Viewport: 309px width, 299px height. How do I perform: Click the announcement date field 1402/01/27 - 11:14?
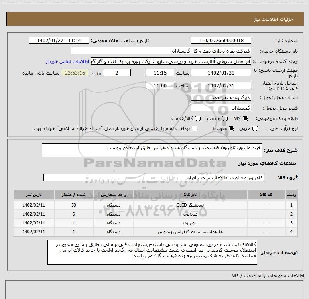click(x=59, y=40)
